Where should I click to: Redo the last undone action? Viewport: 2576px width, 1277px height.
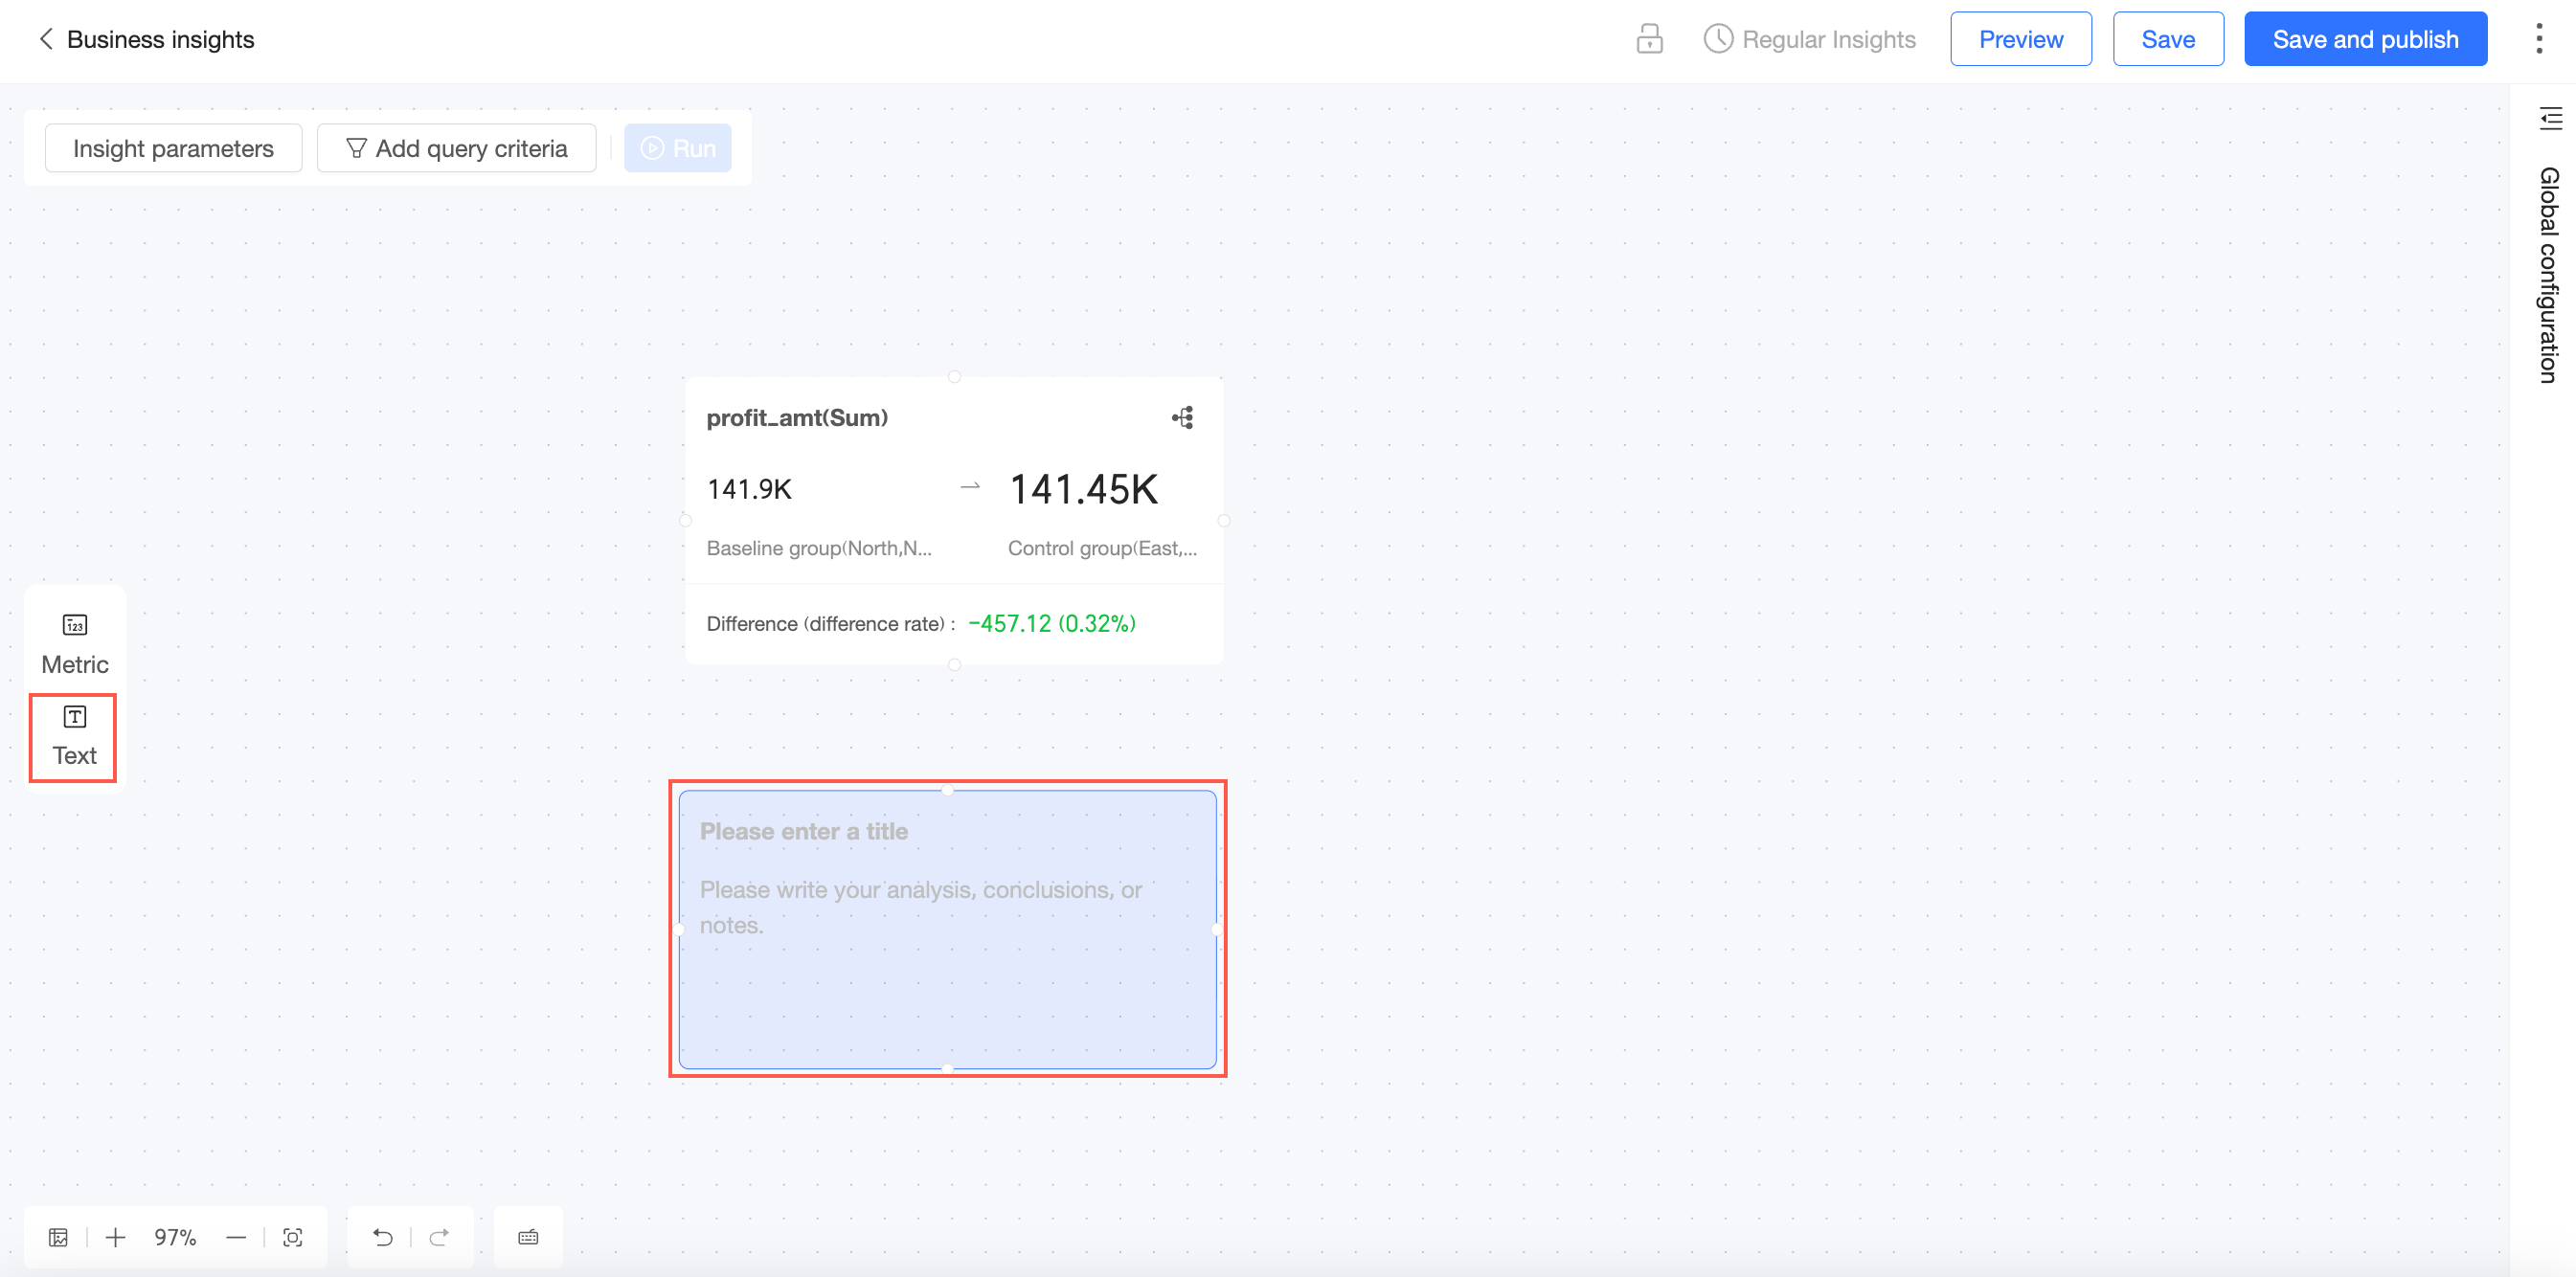pyautogui.click(x=439, y=1237)
